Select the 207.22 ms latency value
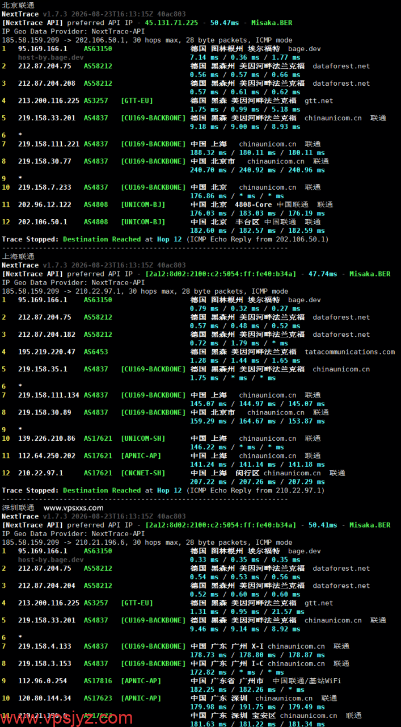 point(209,482)
